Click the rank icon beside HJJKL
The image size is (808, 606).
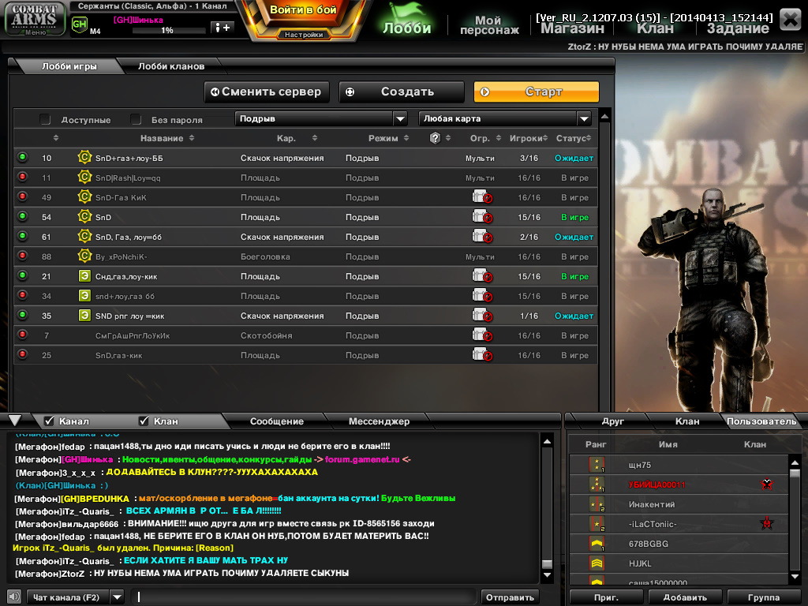pos(597,563)
